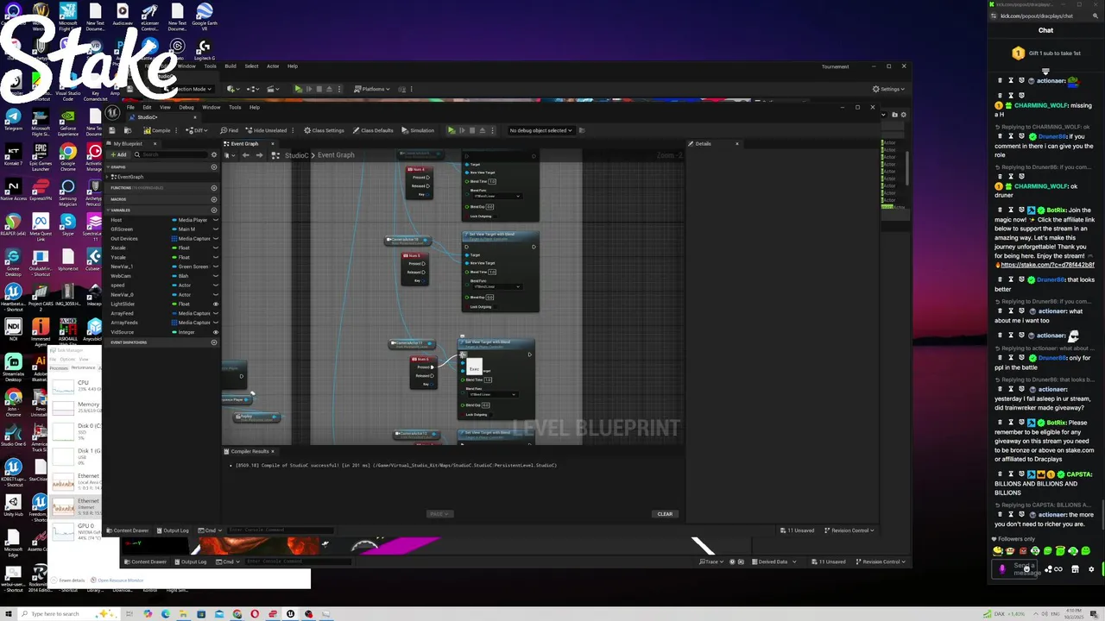Click the Simulation button

(418, 130)
